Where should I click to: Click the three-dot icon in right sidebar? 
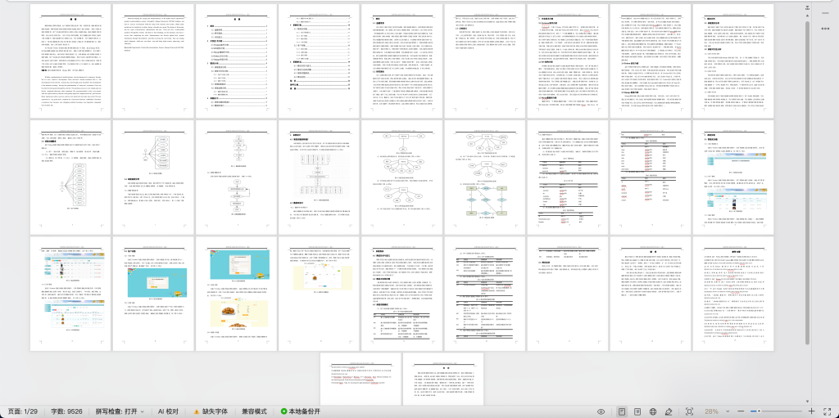(x=827, y=27)
